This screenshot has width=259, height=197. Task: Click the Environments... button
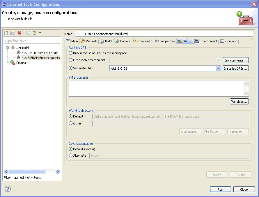[236, 60]
